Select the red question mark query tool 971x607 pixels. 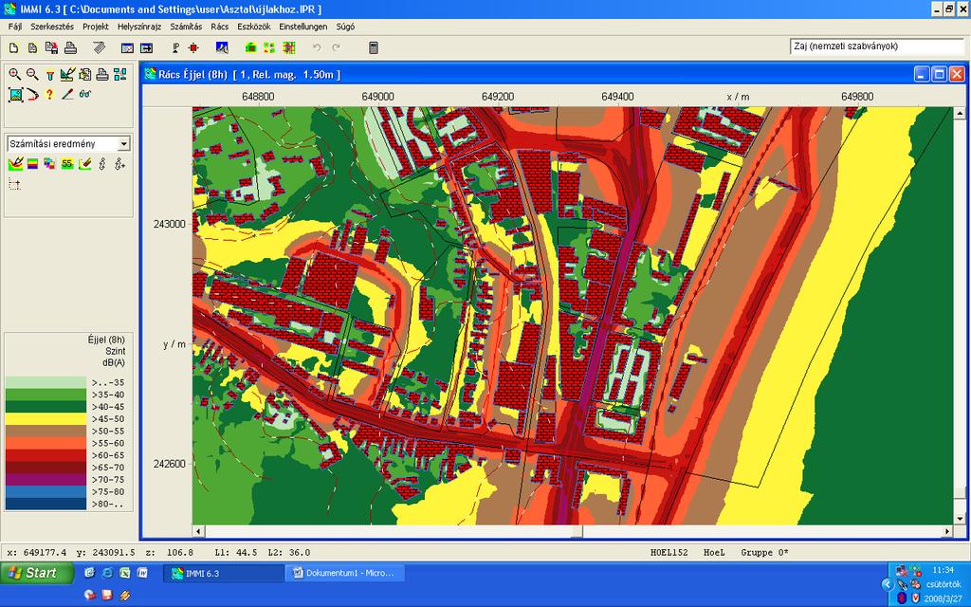click(49, 94)
